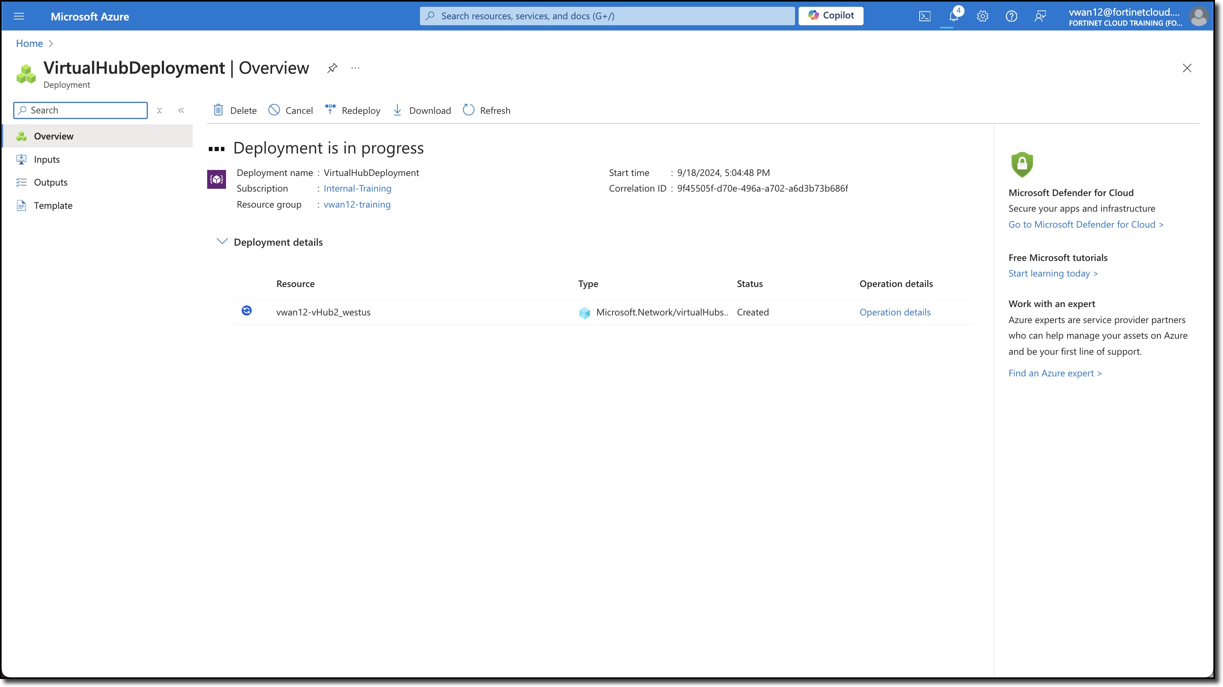Open the feedback icon in header
The width and height of the screenshot is (1223, 687).
1040,16
